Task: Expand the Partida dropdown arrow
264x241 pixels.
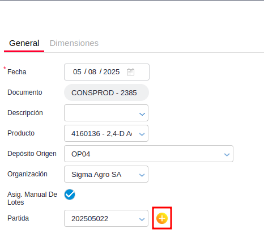Action: [142, 219]
